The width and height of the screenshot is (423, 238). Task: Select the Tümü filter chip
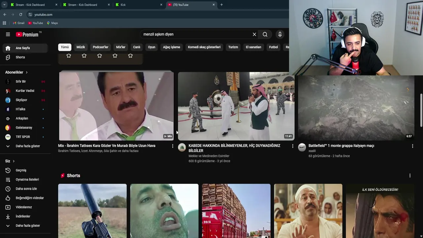[65, 47]
